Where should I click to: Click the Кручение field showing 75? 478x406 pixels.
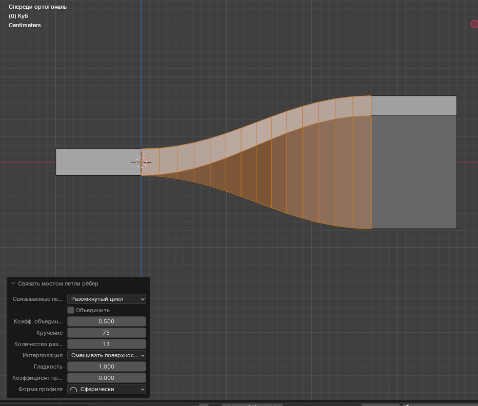click(107, 333)
